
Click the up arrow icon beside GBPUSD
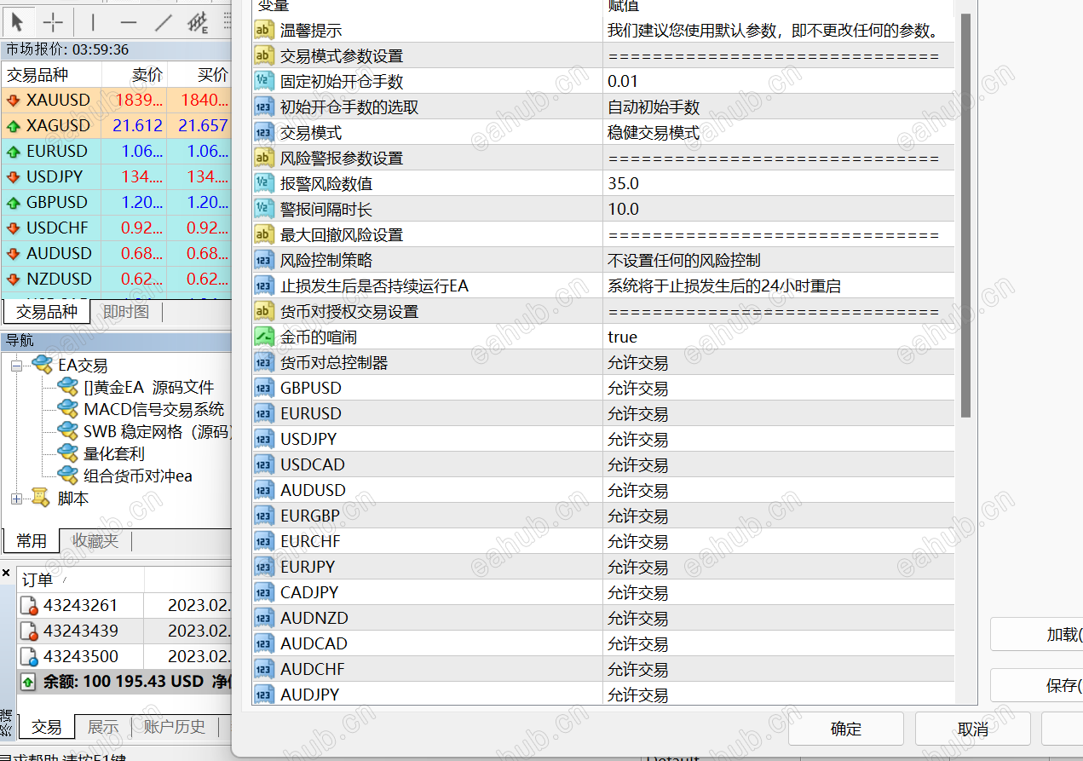pyautogui.click(x=13, y=202)
